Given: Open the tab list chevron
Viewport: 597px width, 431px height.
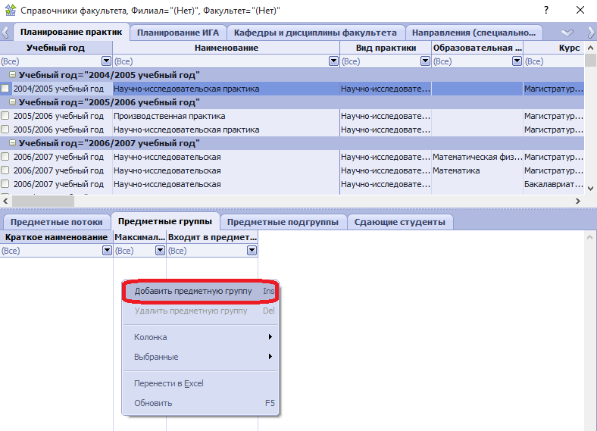Looking at the screenshot, I should coord(567,33).
